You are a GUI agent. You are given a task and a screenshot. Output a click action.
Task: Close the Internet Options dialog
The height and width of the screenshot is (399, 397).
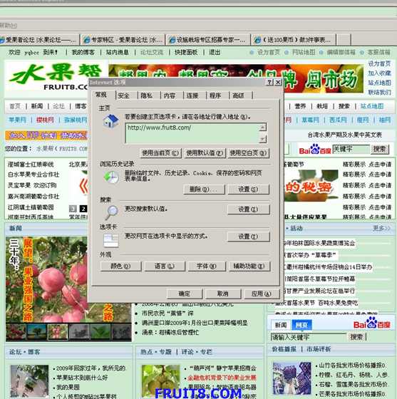(x=278, y=82)
